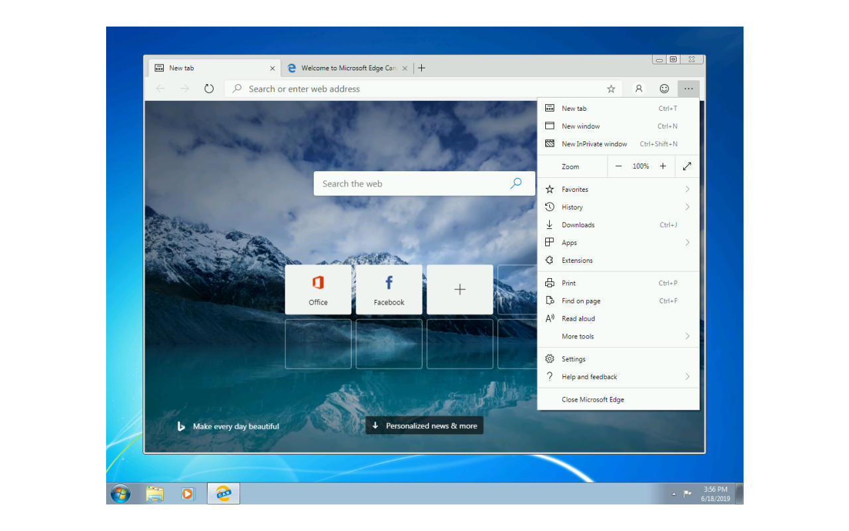Show hidden tray icons arrow

pos(674,494)
